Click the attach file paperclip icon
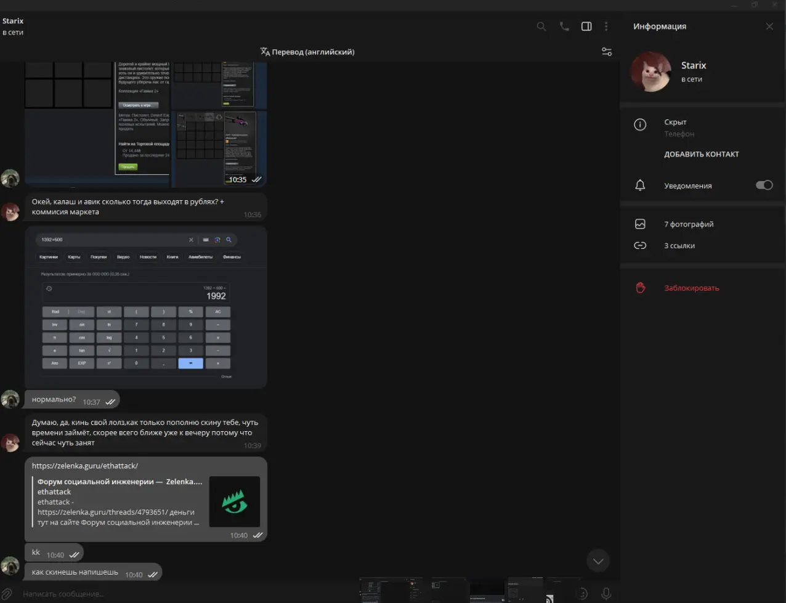 click(x=7, y=594)
